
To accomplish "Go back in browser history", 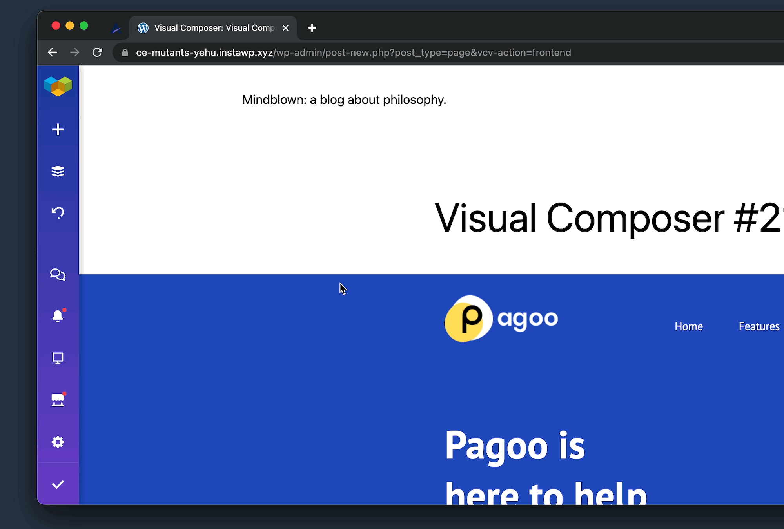I will pyautogui.click(x=53, y=53).
